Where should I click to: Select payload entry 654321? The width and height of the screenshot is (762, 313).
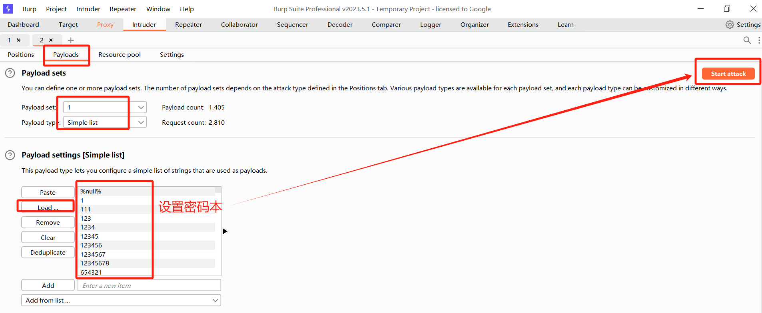(146, 272)
